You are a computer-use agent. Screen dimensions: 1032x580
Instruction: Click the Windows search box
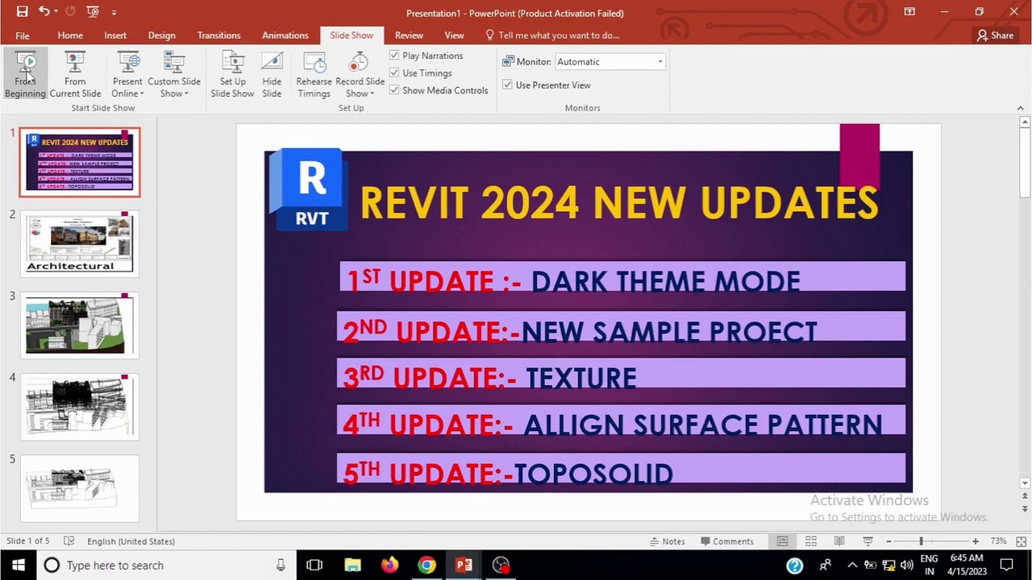[167, 565]
